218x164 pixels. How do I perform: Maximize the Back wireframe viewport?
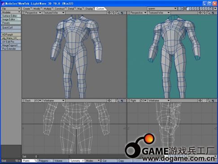[122, 101]
